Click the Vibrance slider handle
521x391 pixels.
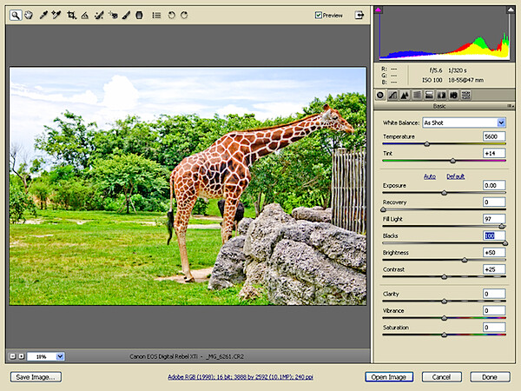(x=445, y=318)
